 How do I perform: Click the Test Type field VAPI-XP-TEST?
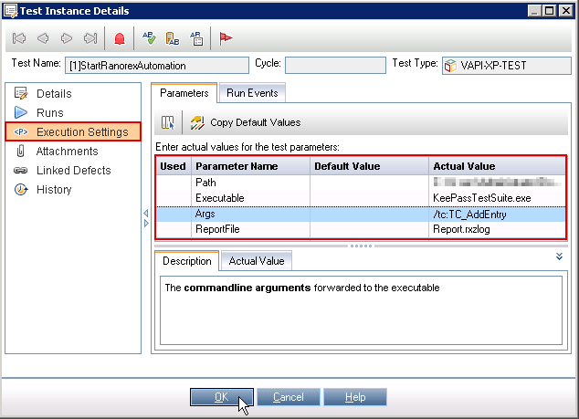tap(507, 66)
